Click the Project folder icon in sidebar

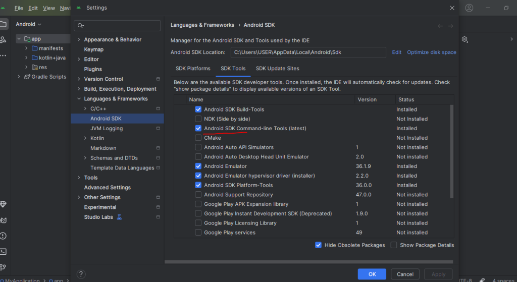pyautogui.click(x=3, y=24)
